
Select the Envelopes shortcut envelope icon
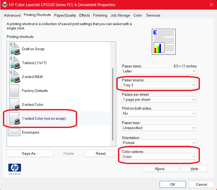click(14, 132)
